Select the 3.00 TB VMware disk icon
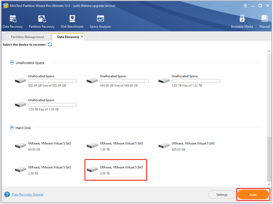The height and width of the screenshot is (204, 273). coord(92,169)
